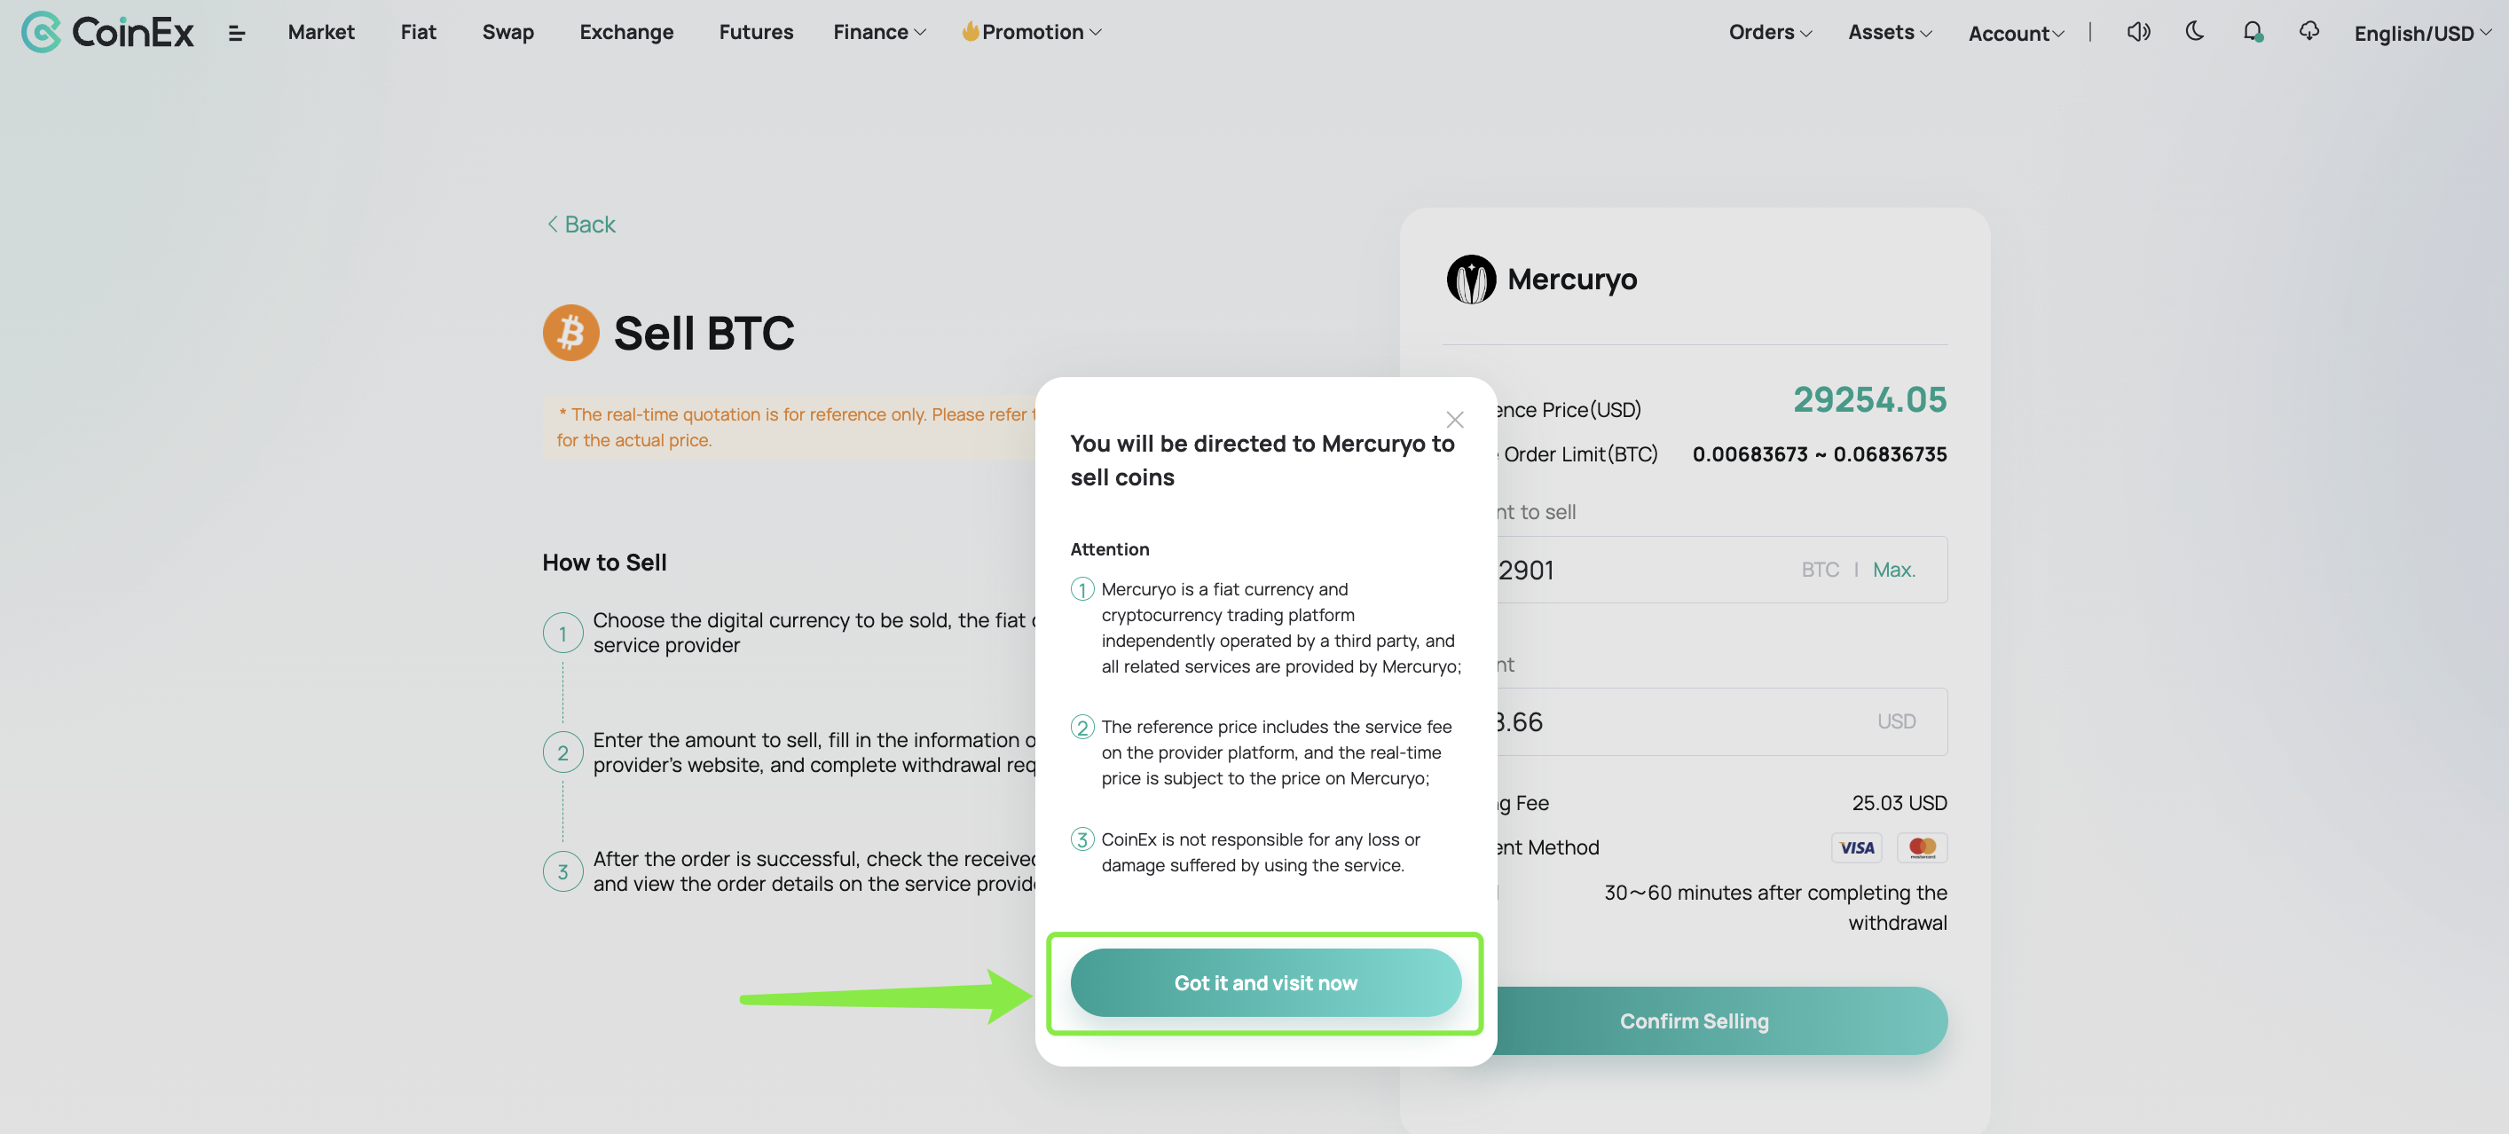Expand the Finance dropdown menu
This screenshot has width=2509, height=1134.
click(x=878, y=32)
